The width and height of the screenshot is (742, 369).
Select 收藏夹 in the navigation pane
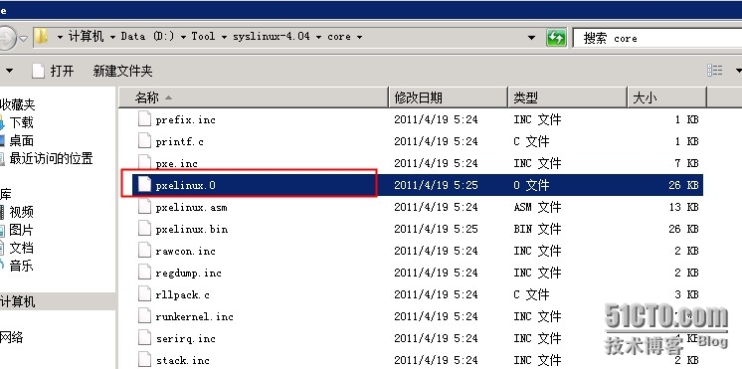(x=18, y=104)
